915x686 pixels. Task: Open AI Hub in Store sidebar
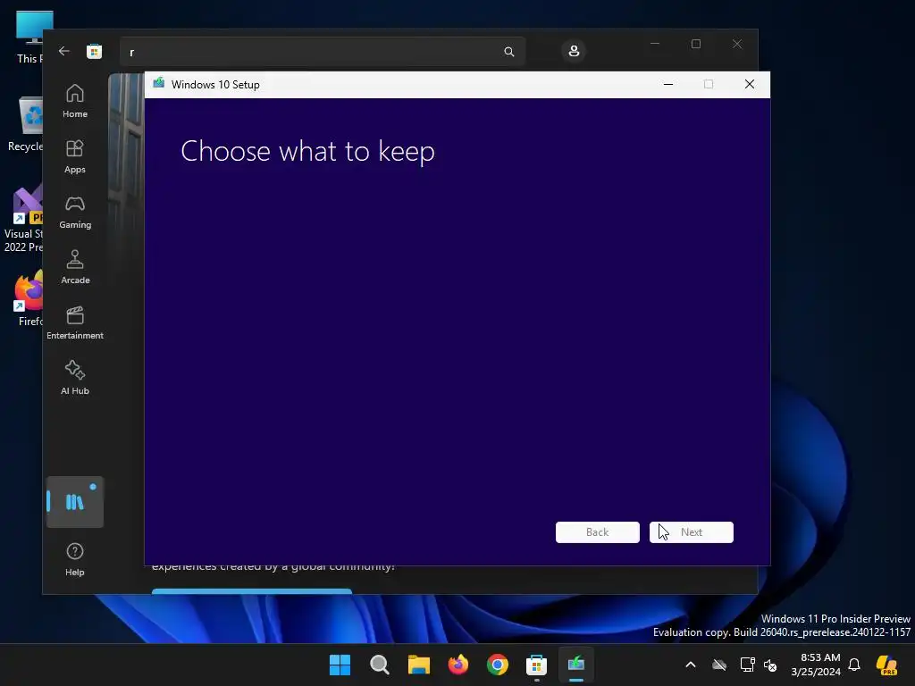75,379
